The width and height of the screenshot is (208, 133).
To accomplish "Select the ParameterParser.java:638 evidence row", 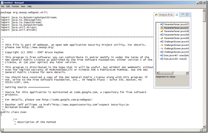I will click(x=174, y=31).
